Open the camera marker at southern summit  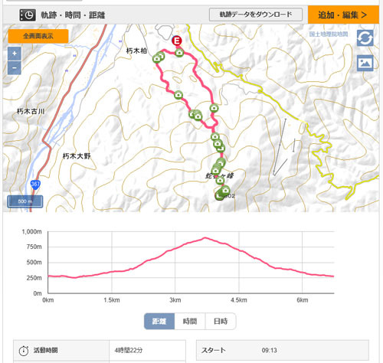point(224,190)
